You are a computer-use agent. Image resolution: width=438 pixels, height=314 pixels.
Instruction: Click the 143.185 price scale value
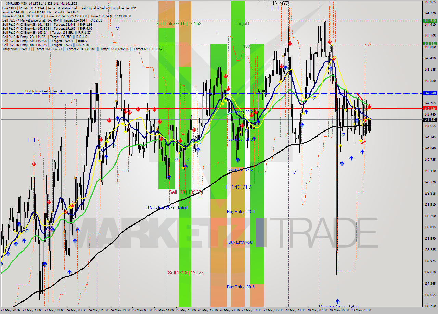(430, 70)
